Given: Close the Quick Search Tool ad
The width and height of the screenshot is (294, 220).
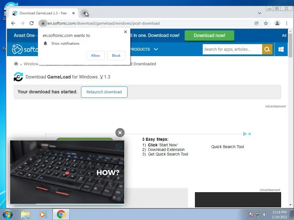Looking at the screenshot, I should [x=249, y=134].
